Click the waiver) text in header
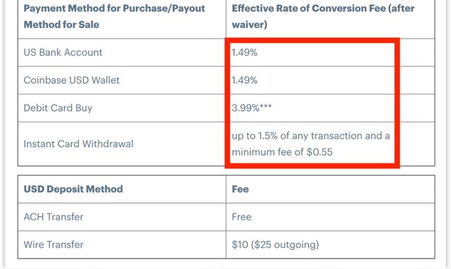 [249, 25]
